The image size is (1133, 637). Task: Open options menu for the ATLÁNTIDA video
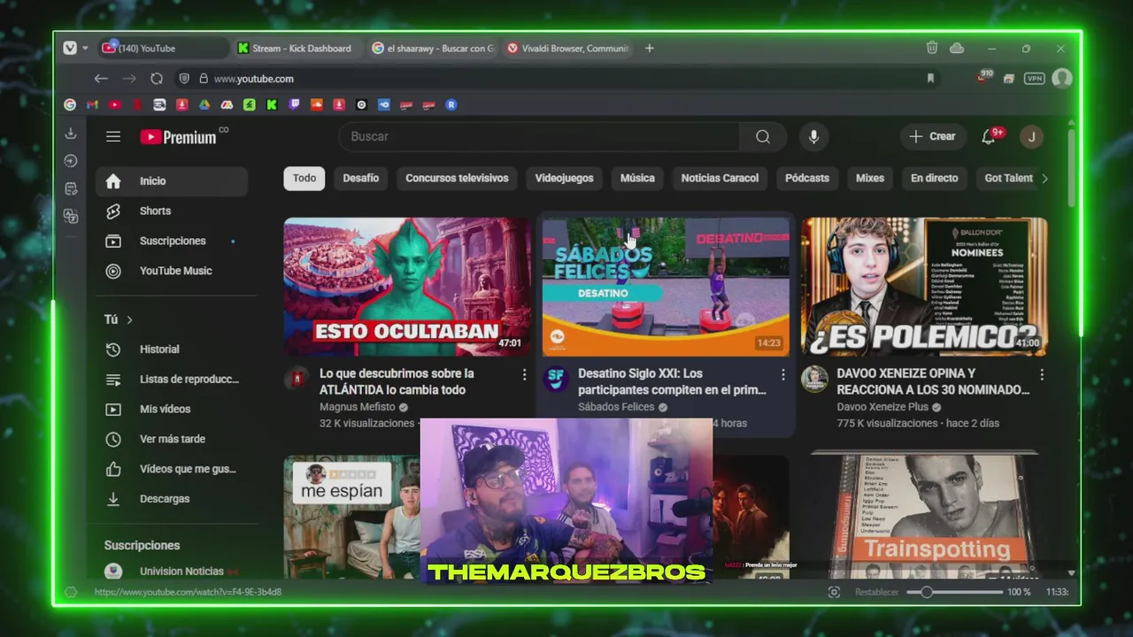pos(524,374)
